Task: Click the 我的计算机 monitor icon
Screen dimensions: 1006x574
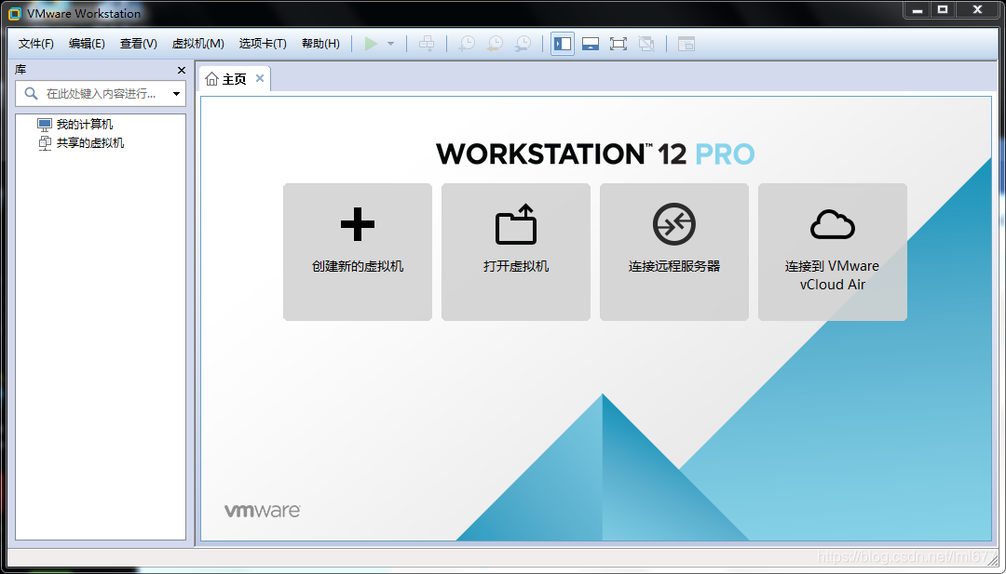Action: [x=45, y=125]
